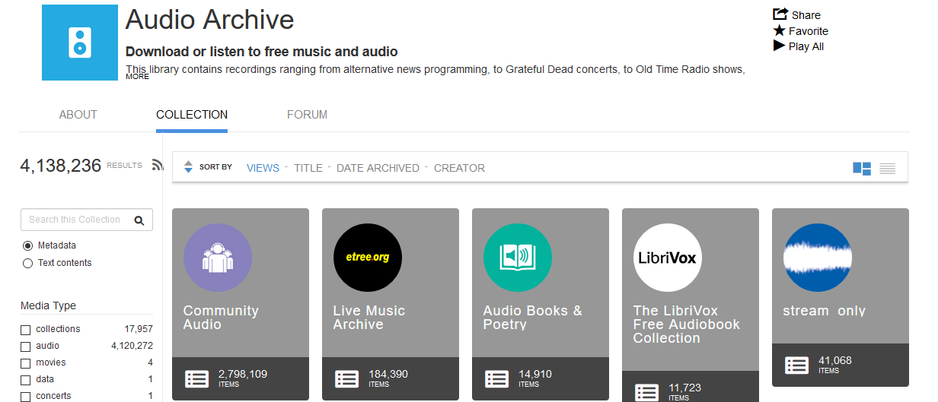
Task: Open the etree.org logo
Action: tap(368, 258)
